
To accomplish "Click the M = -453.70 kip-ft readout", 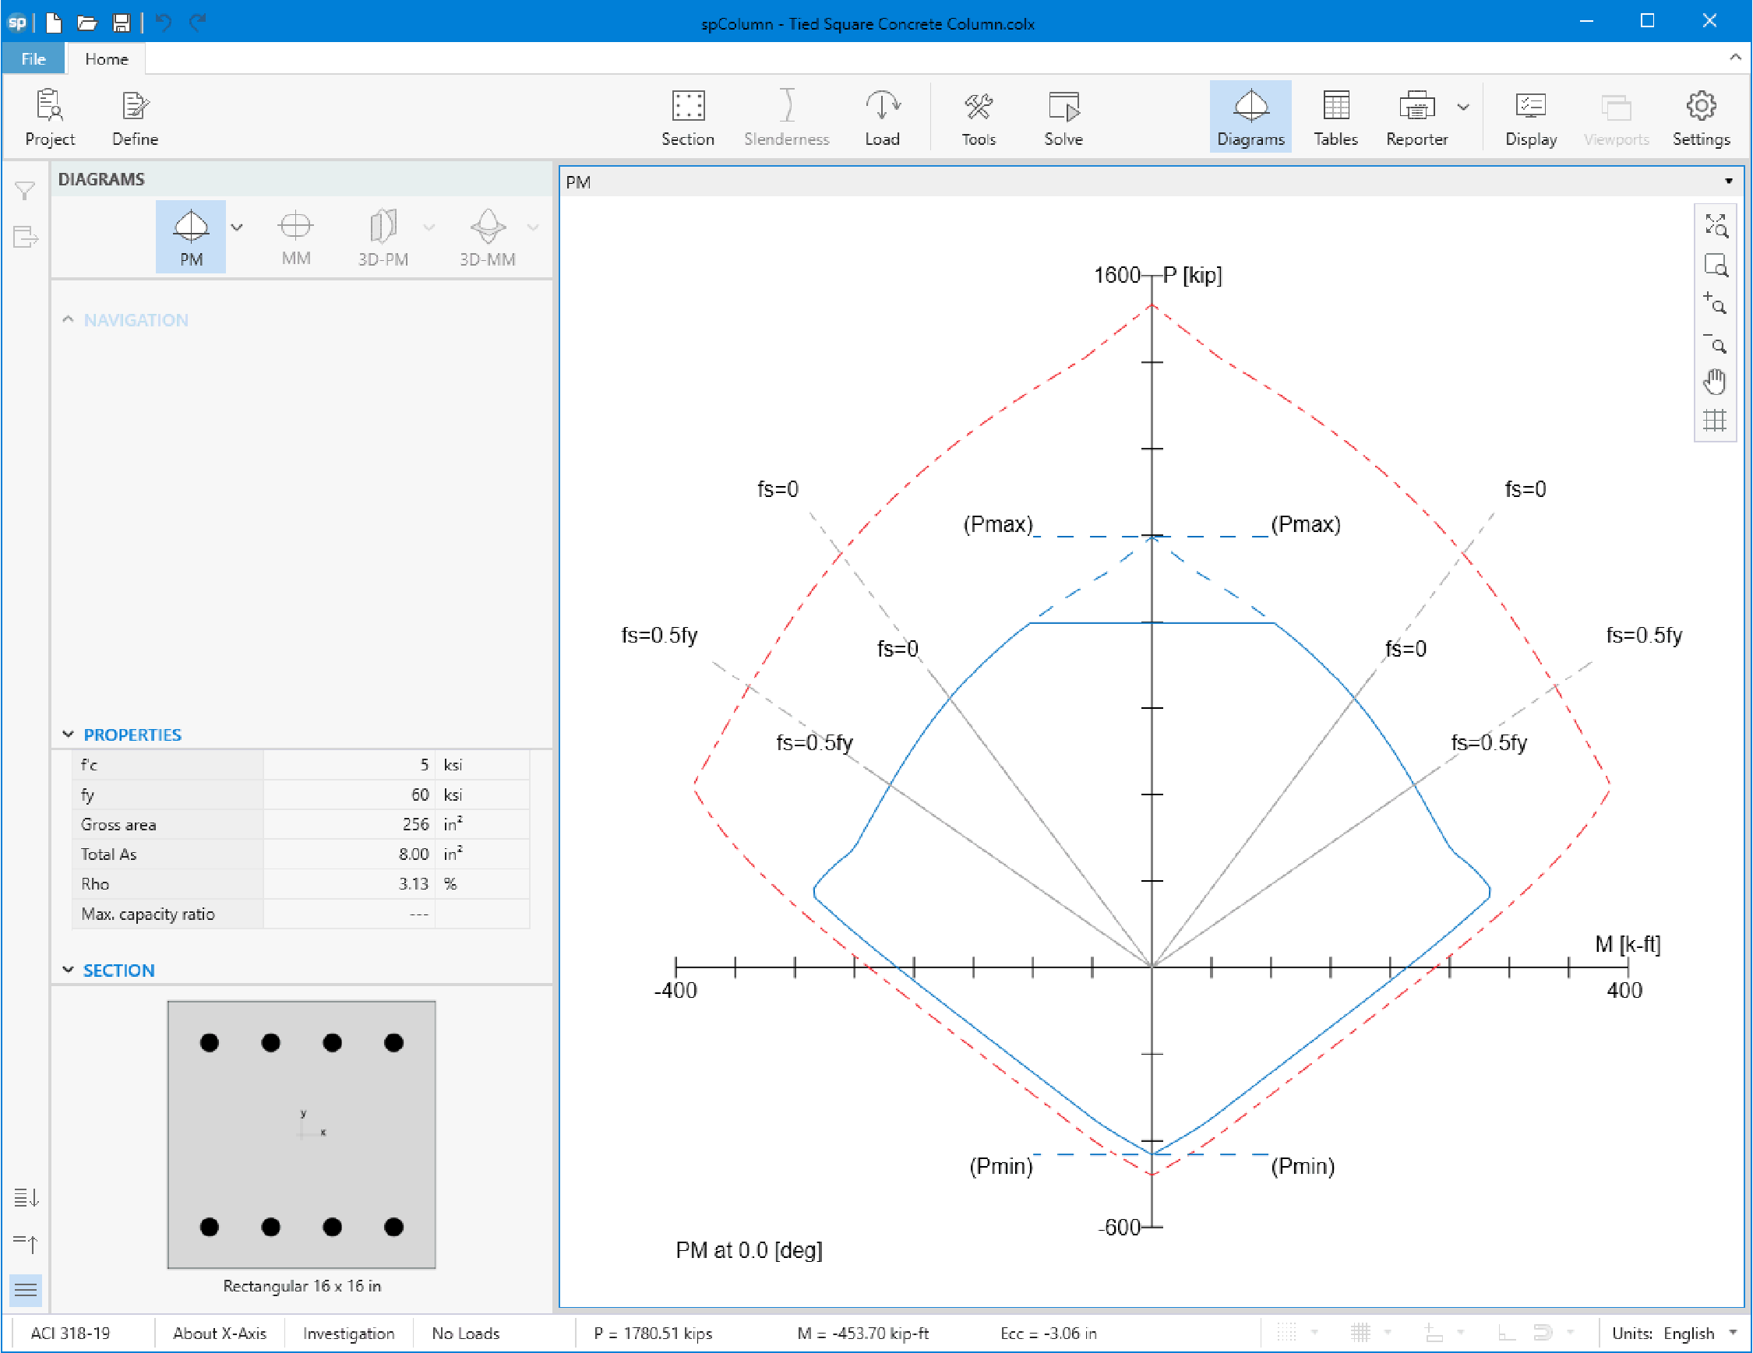I will pyautogui.click(x=862, y=1333).
